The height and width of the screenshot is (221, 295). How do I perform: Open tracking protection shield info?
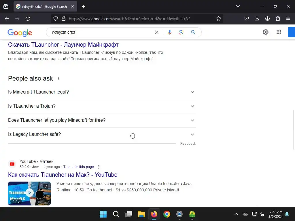[56, 19]
